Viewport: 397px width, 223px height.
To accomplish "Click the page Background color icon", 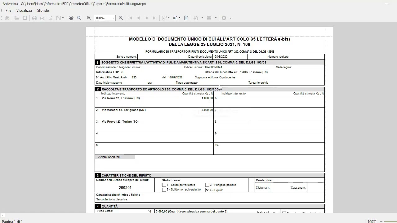I will point(175,18).
